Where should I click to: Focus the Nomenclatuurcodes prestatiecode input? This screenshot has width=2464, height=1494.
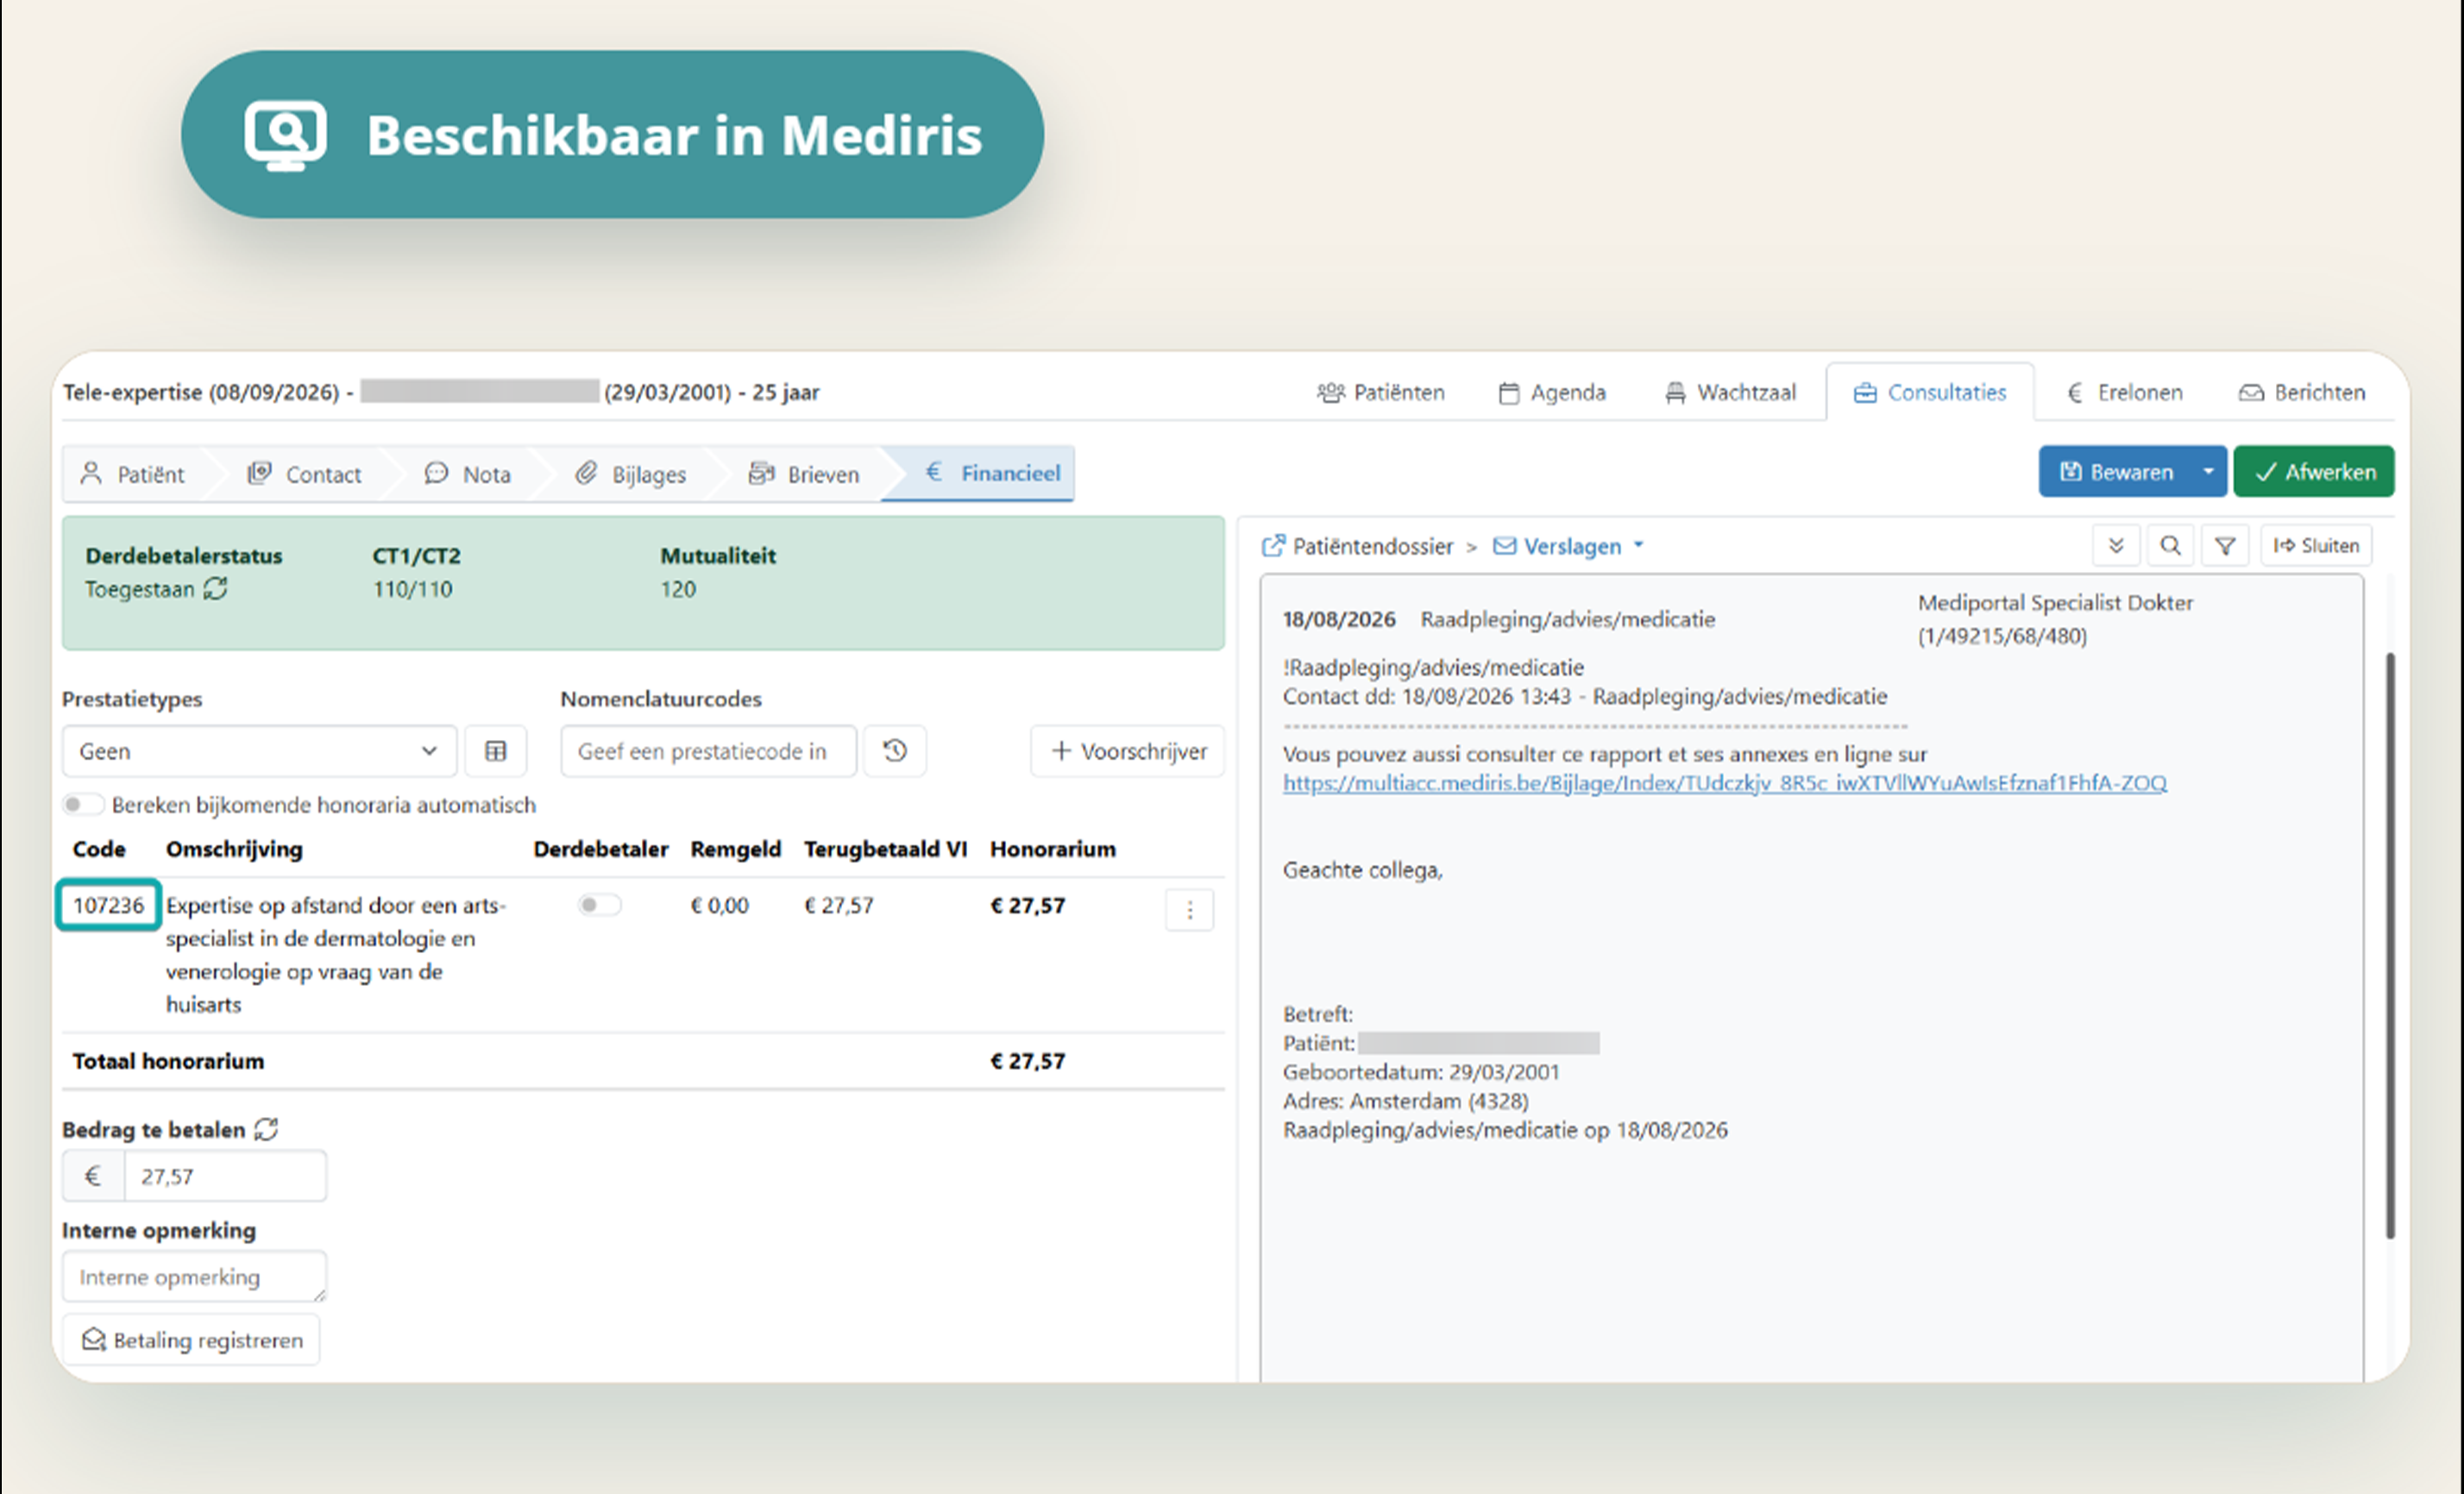[709, 751]
